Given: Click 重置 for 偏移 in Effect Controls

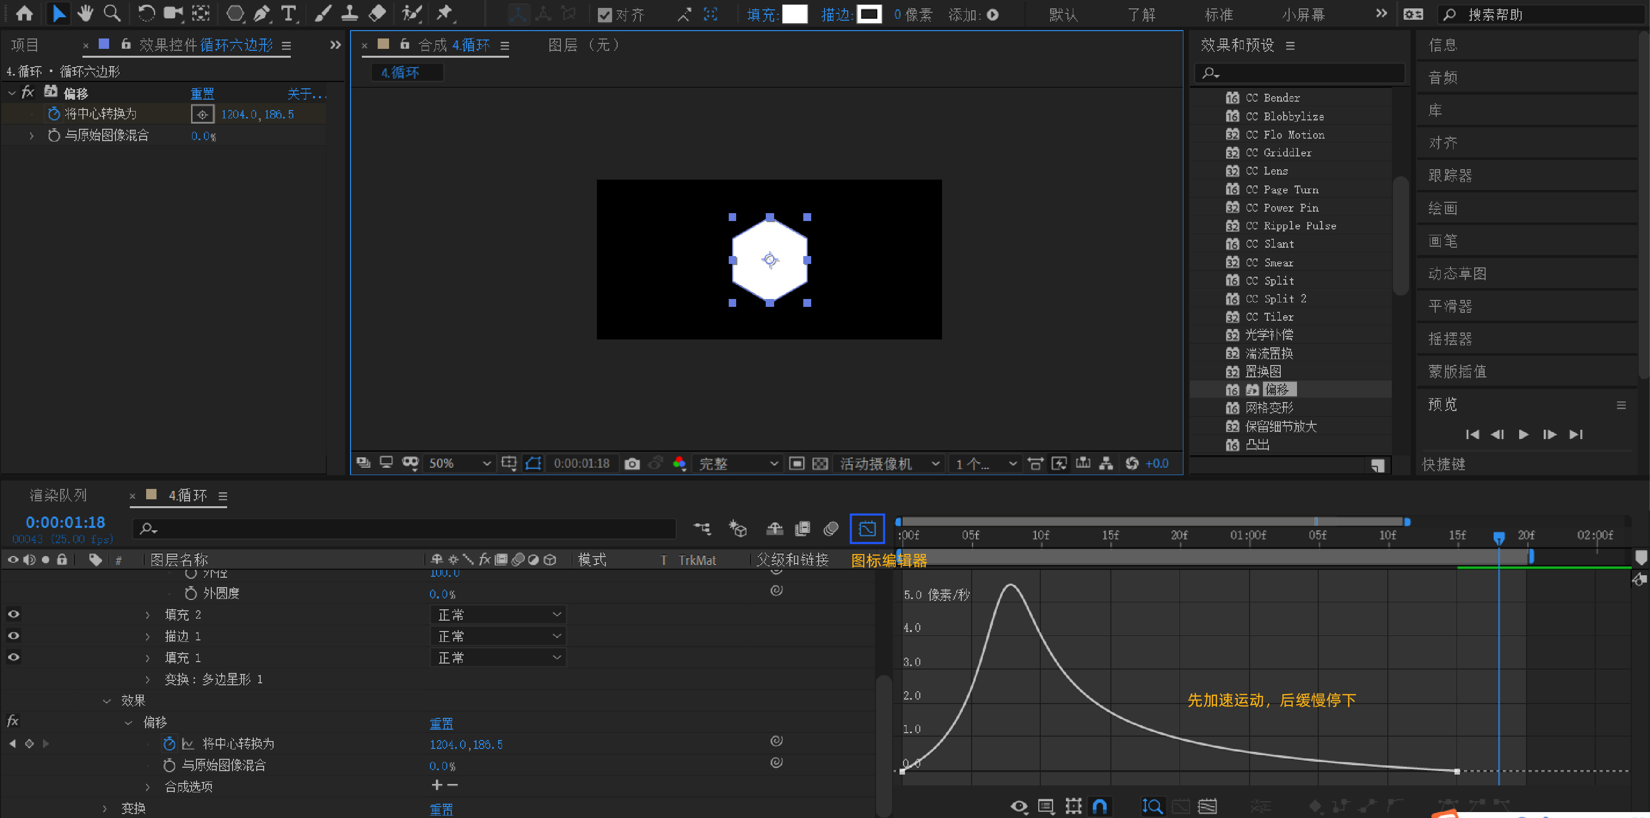Looking at the screenshot, I should (x=202, y=93).
